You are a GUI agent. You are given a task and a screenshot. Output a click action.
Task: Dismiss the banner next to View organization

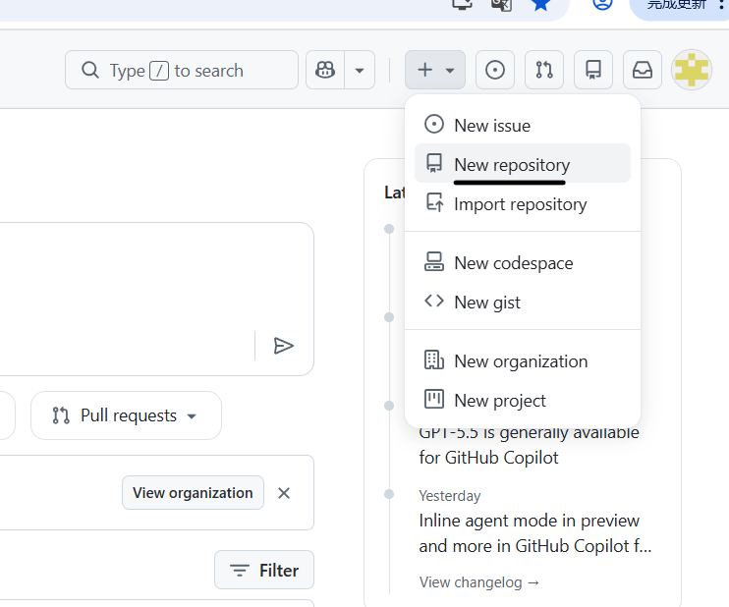pos(284,493)
